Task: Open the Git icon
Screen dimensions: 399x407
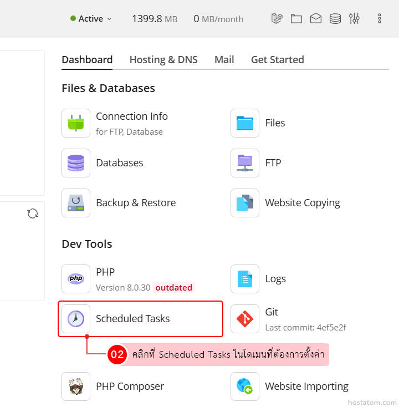Action: 245,319
